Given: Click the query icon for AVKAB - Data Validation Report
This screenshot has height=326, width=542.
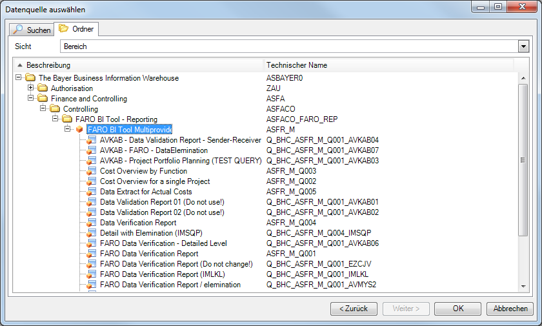Looking at the screenshot, I should (x=91, y=140).
